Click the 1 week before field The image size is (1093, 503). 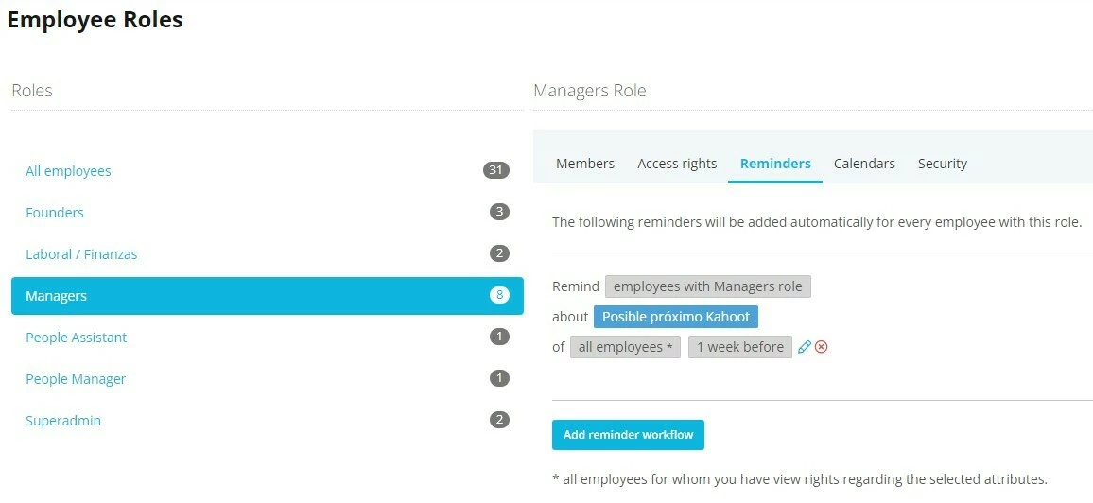tap(739, 347)
